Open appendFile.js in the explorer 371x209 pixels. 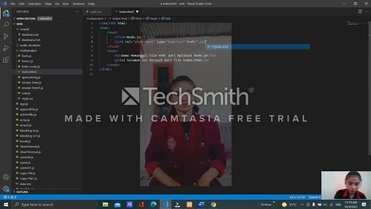pyautogui.click(x=29, y=109)
